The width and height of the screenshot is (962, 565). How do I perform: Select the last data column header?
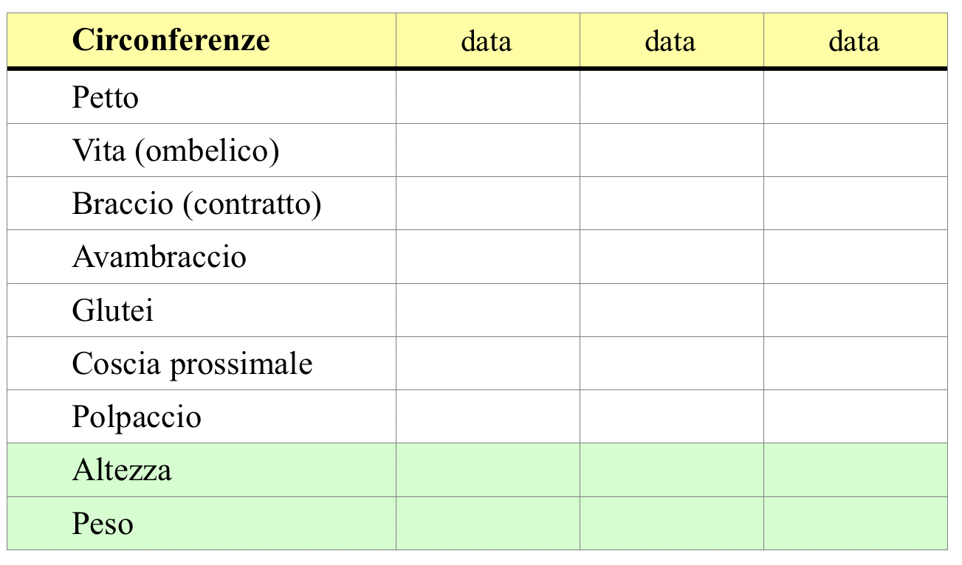coord(854,41)
